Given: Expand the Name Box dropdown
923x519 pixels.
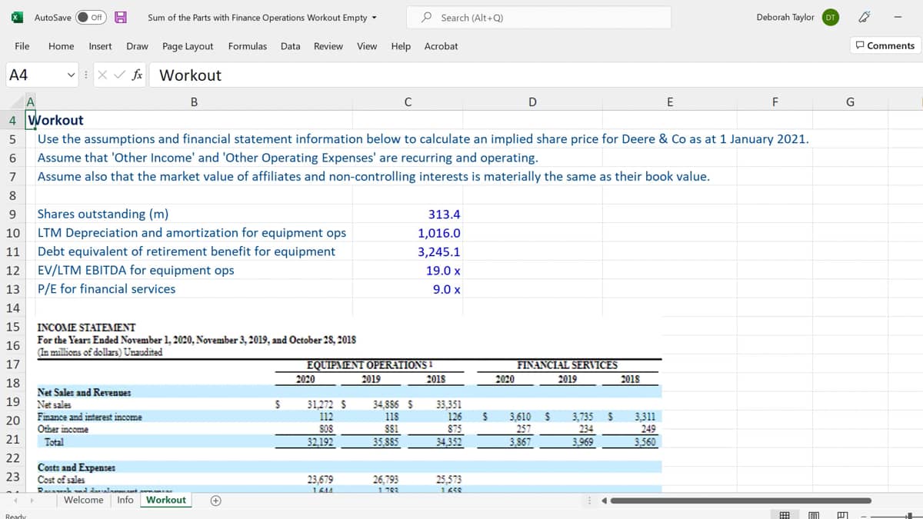Looking at the screenshot, I should [x=72, y=75].
